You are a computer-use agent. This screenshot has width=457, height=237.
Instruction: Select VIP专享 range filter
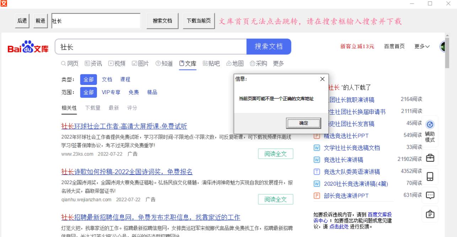(111, 92)
